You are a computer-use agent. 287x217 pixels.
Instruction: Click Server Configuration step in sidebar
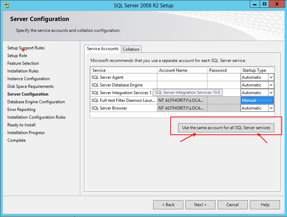28,94
